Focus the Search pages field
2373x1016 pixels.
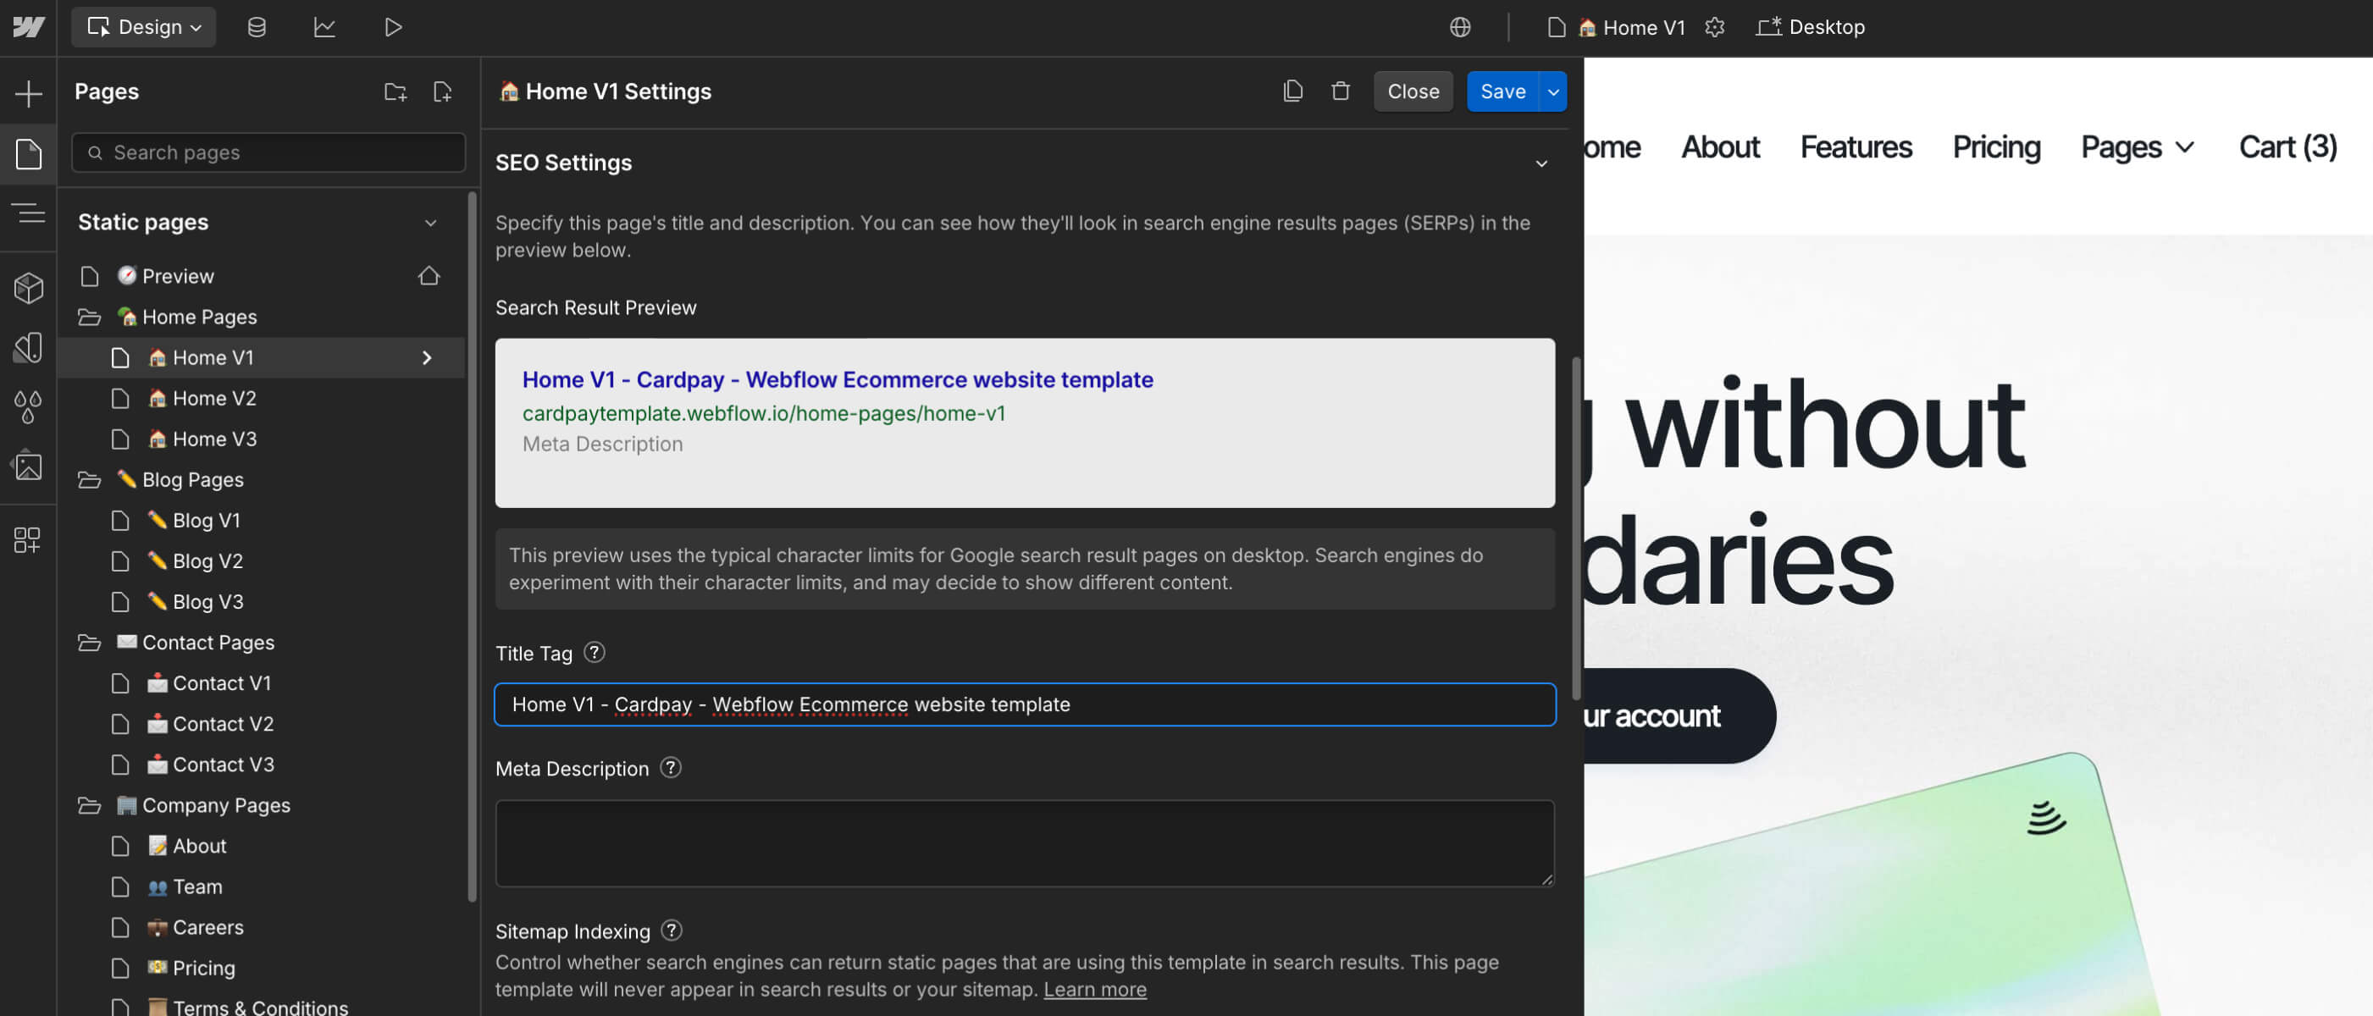coord(269,153)
